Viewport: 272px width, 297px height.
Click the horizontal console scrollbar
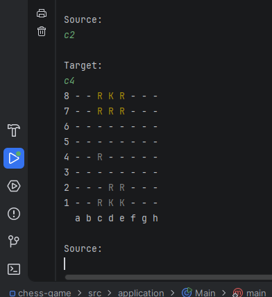[169, 277]
